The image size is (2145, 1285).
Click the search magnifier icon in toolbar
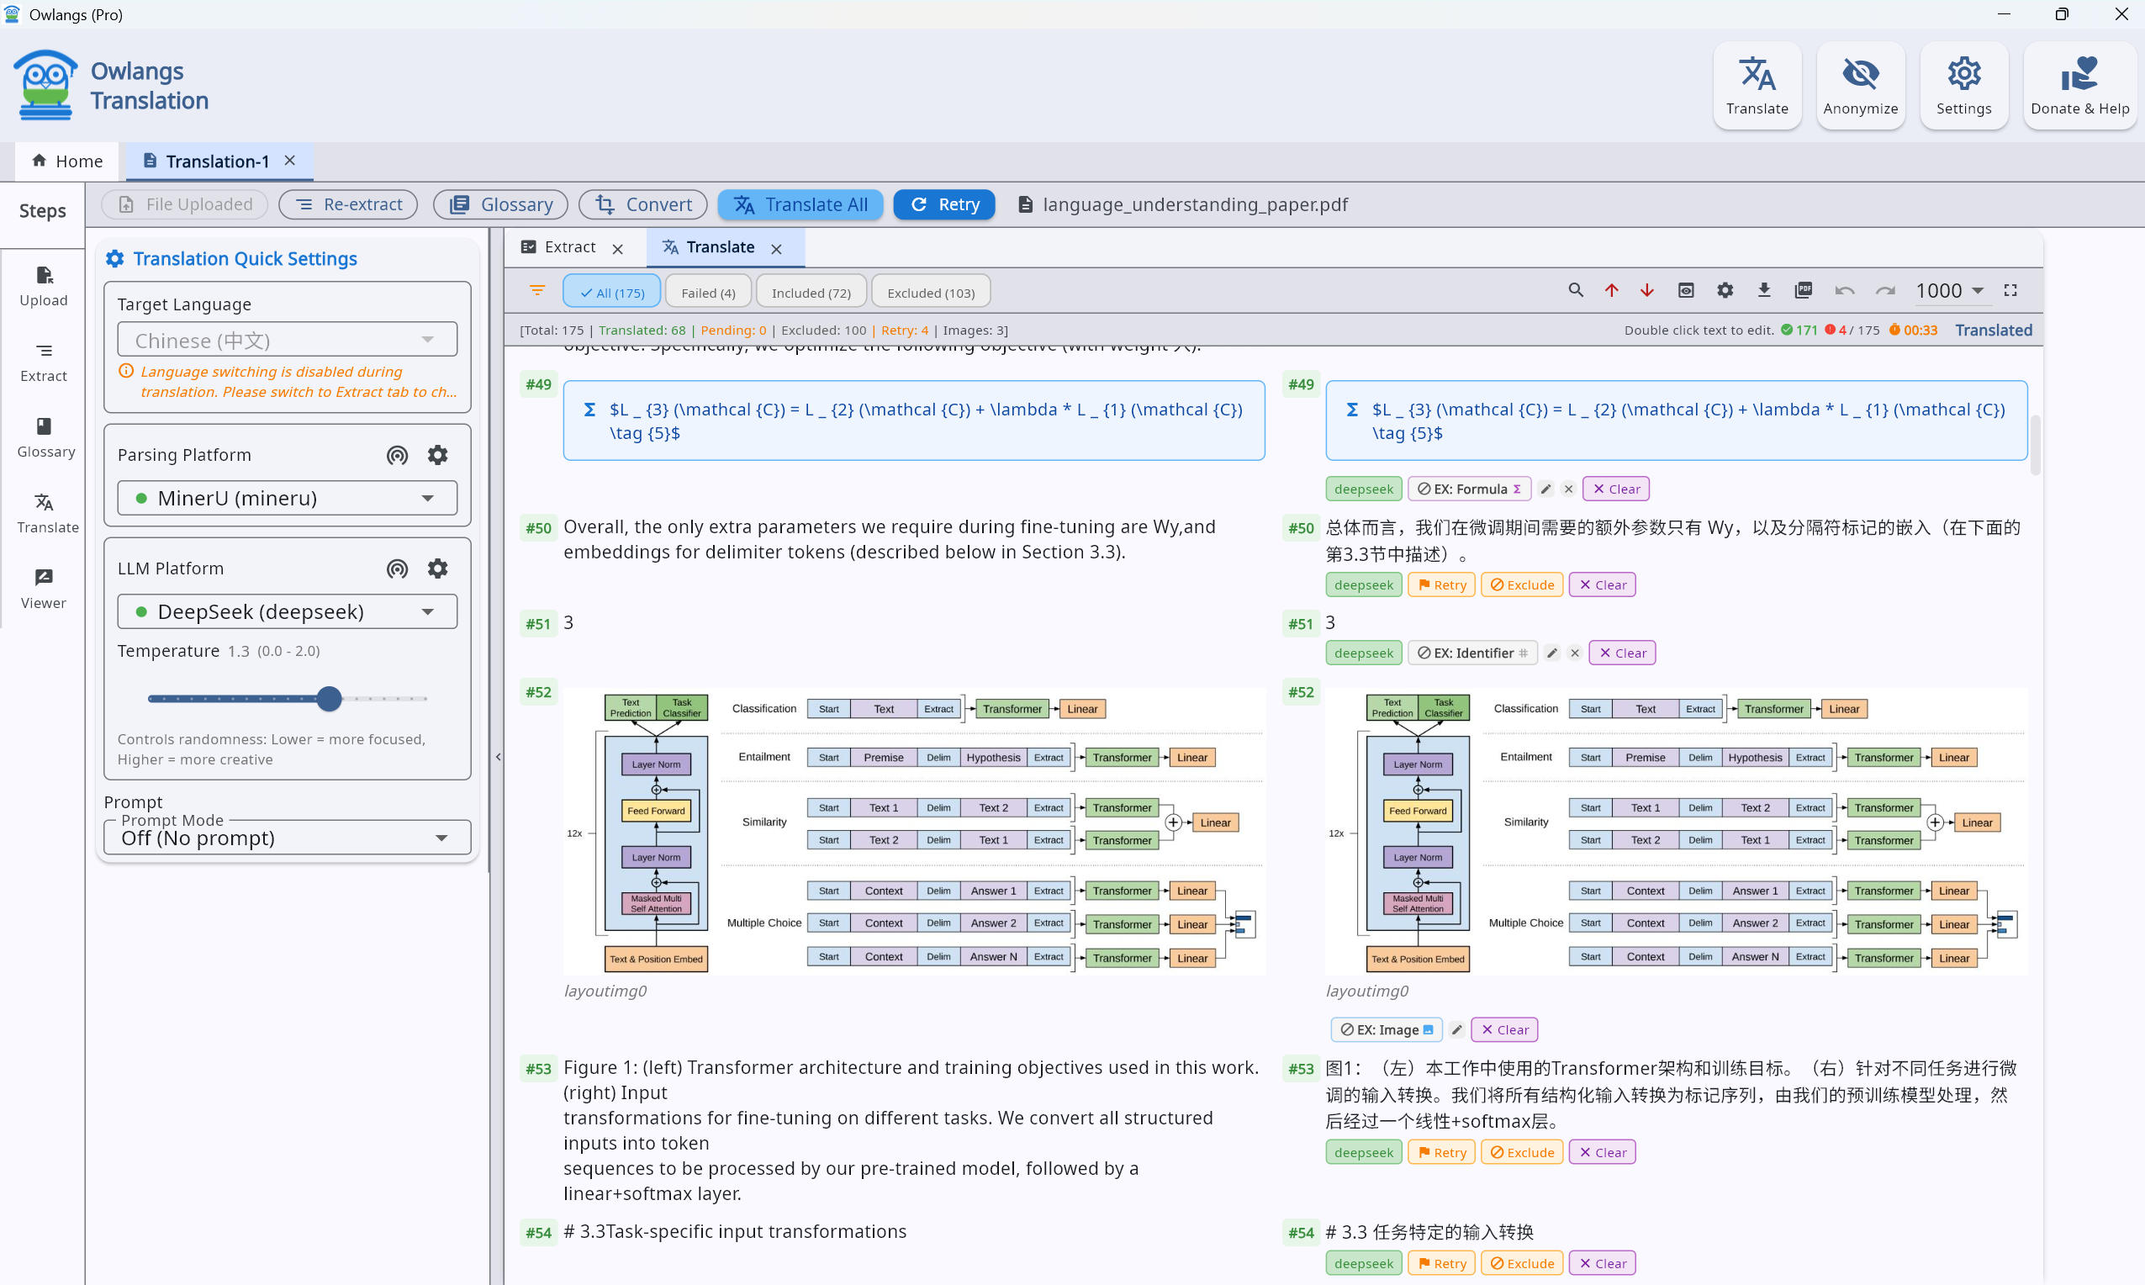[x=1576, y=291]
